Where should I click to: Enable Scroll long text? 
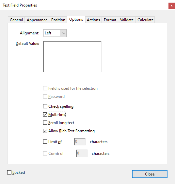[x=45, y=123]
